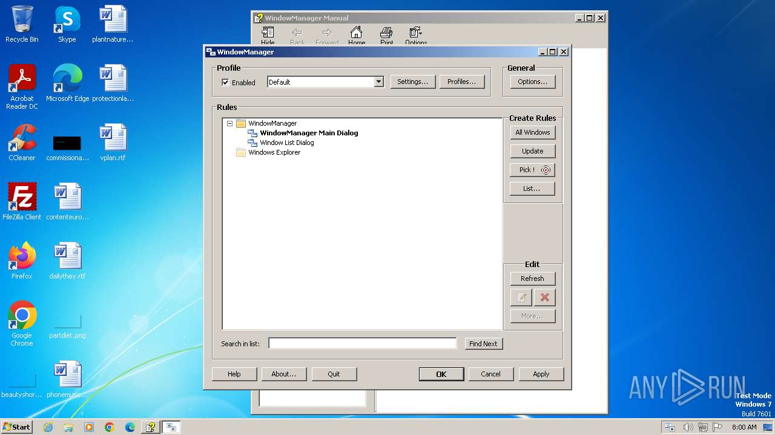Click the taskbar clock showing 8:00 AM
The image size is (775, 435).
[744, 427]
